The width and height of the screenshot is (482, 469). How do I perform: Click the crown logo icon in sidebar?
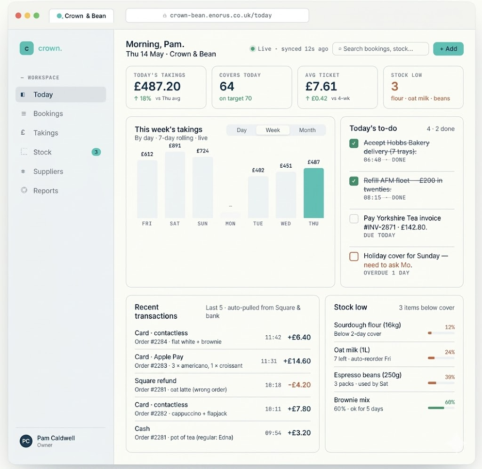[x=26, y=49]
